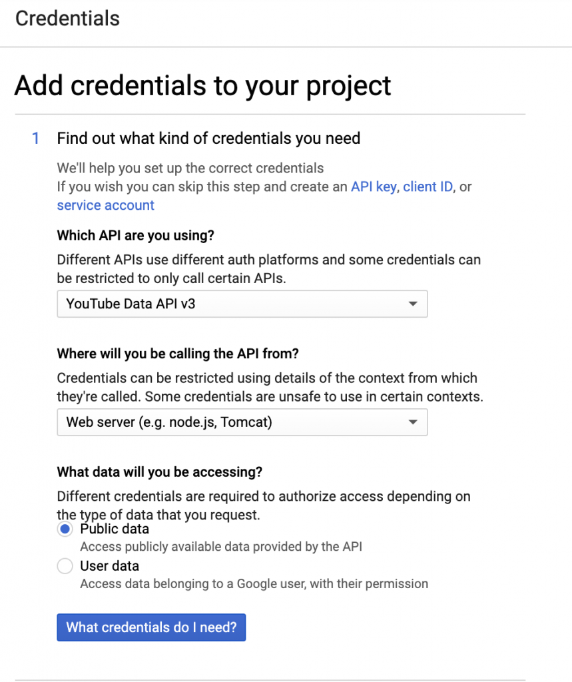Select the Public data radio button
Viewport: 572px width, 682px height.
[65, 529]
